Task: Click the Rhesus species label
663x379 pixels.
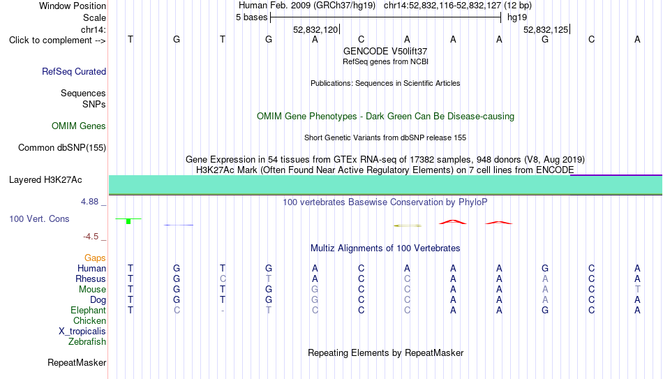Action: (91, 279)
